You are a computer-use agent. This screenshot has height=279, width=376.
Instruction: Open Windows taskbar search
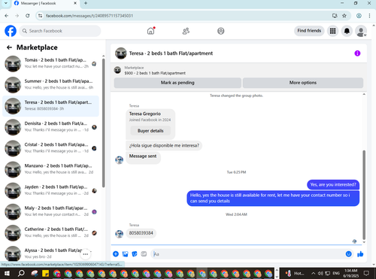pyautogui.click(x=21, y=273)
